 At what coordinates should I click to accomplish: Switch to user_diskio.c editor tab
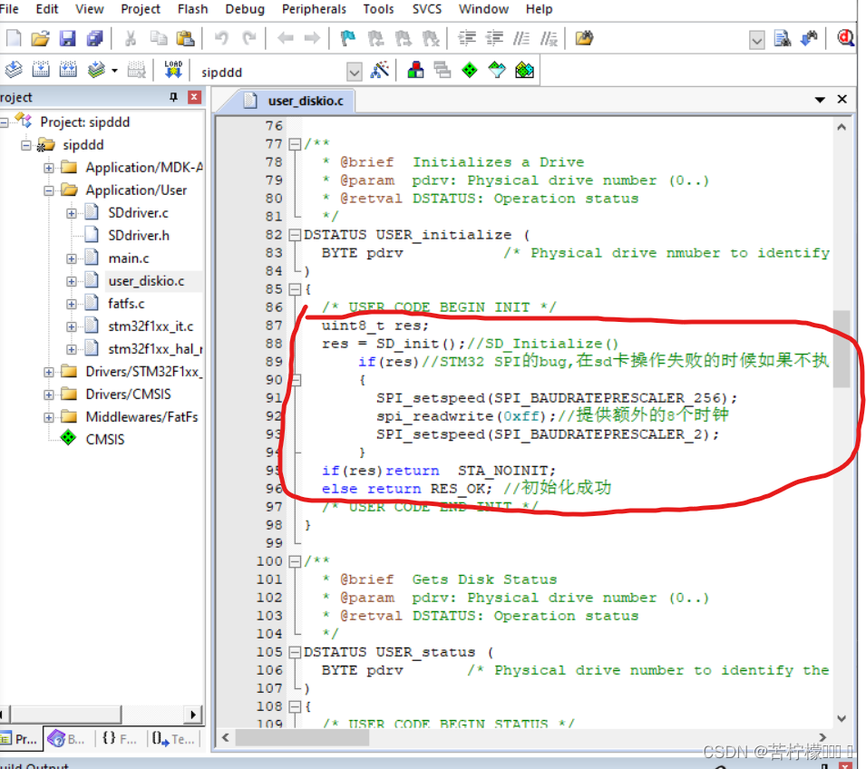pyautogui.click(x=305, y=101)
